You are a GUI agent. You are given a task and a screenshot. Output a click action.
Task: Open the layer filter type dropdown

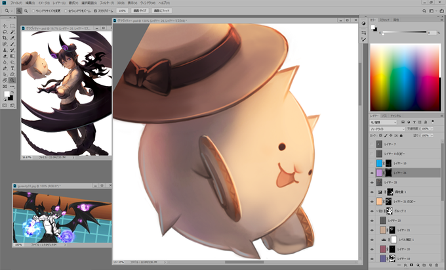pyautogui.click(x=383, y=122)
